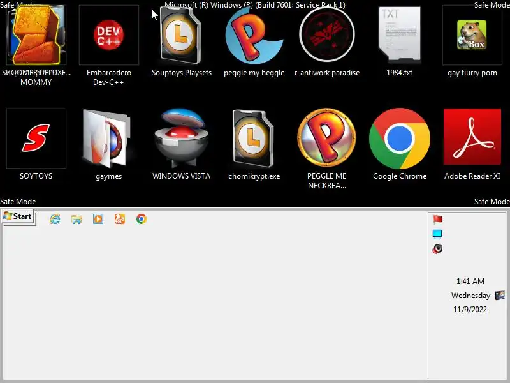Viewport: 510px width, 383px height.
Task: Click the 1984.txt file name label
Action: point(400,73)
